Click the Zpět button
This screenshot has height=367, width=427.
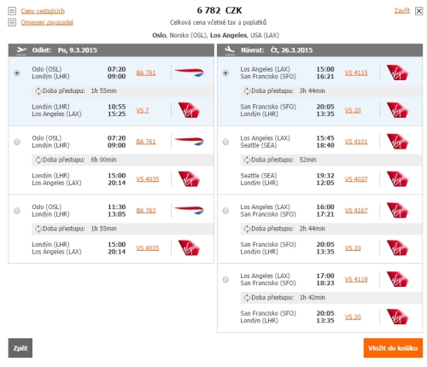point(20,348)
